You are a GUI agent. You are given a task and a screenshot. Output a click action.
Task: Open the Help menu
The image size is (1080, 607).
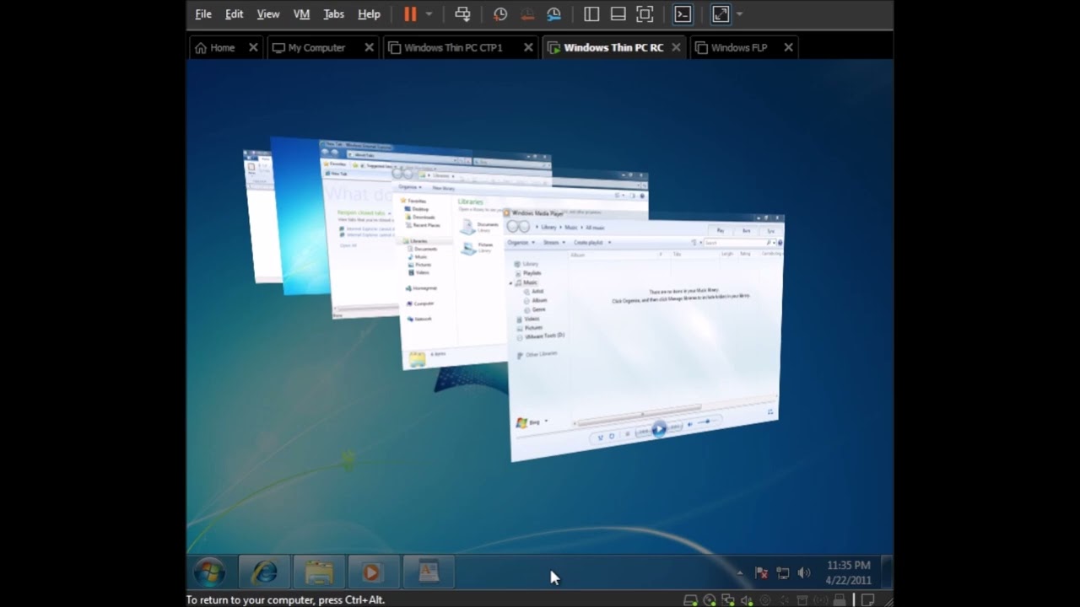click(369, 14)
